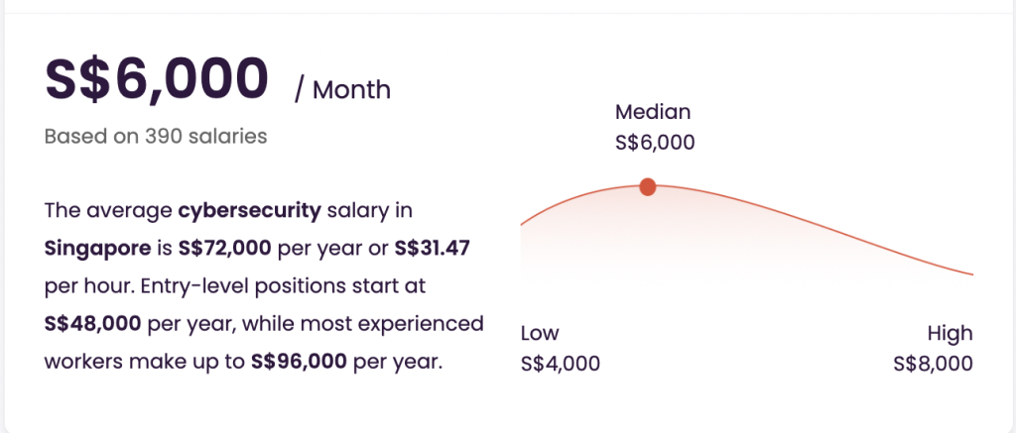Click the S$31.47 hourly rate figure
The height and width of the screenshot is (433, 1016).
pyautogui.click(x=433, y=248)
